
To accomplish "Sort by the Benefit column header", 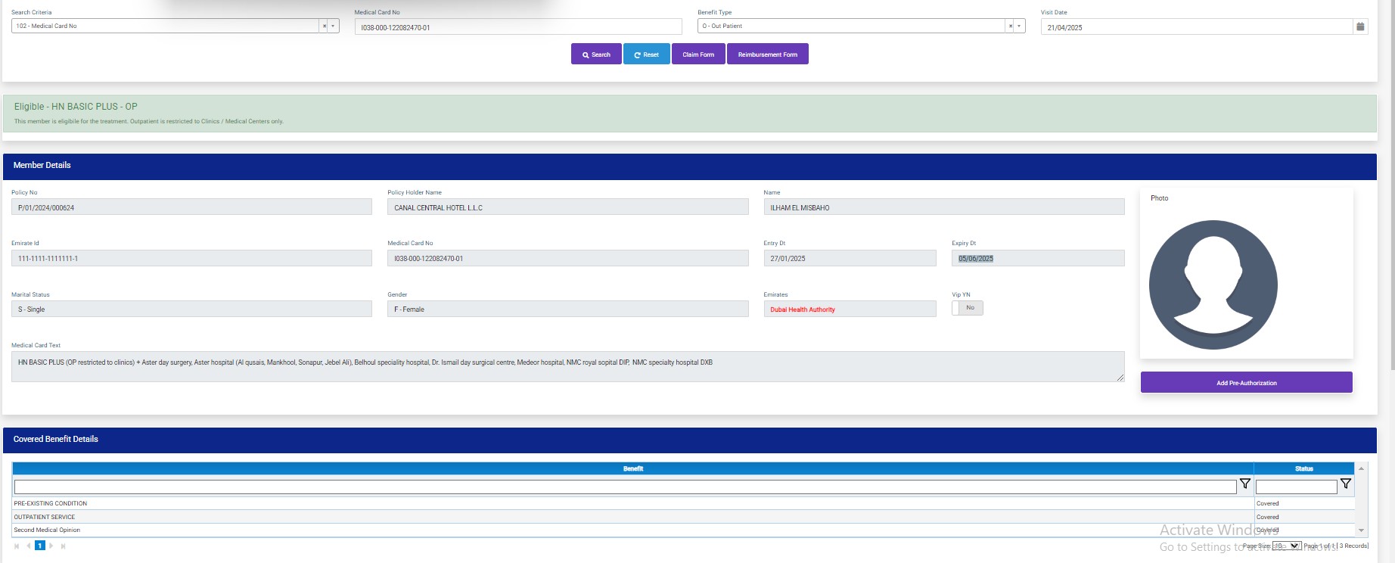I will (632, 468).
